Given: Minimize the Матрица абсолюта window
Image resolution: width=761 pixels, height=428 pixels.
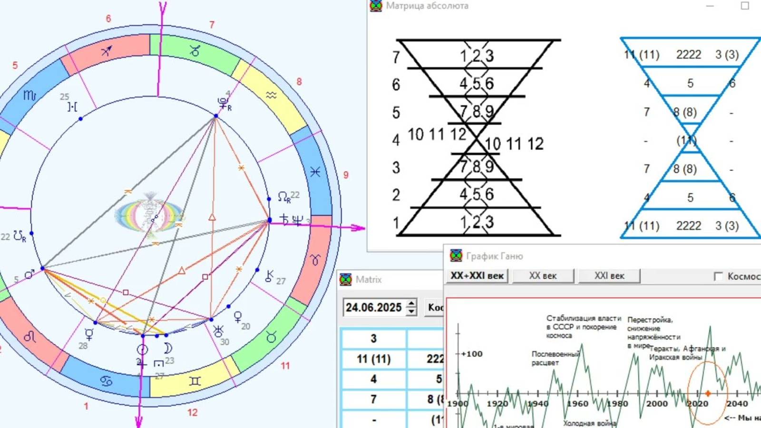Looking at the screenshot, I should [710, 6].
